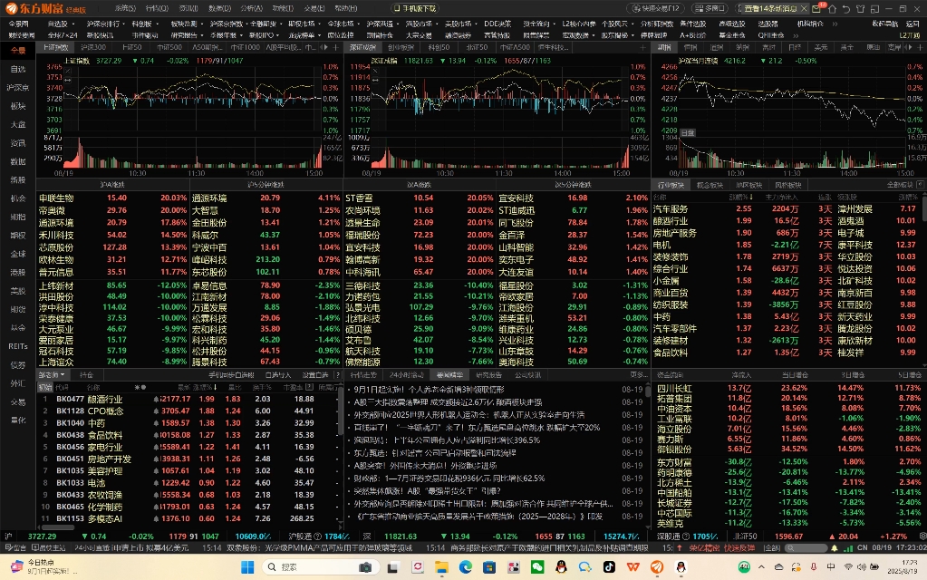This screenshot has width=927, height=580.
Task: Open the mail messages icon with red badge
Action: click(x=817, y=8)
